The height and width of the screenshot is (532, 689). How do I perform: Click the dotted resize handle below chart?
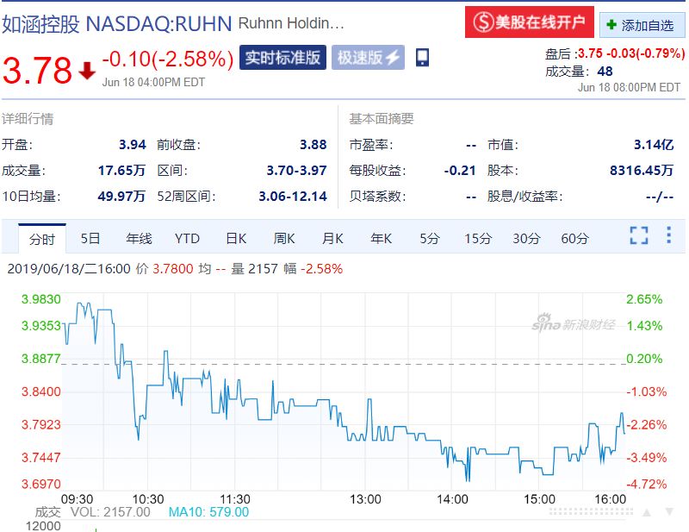click(x=591, y=512)
